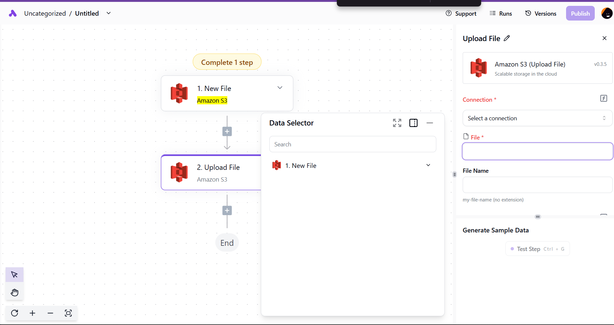Minimize the Data Selector panel
614x325 pixels.
coord(430,123)
